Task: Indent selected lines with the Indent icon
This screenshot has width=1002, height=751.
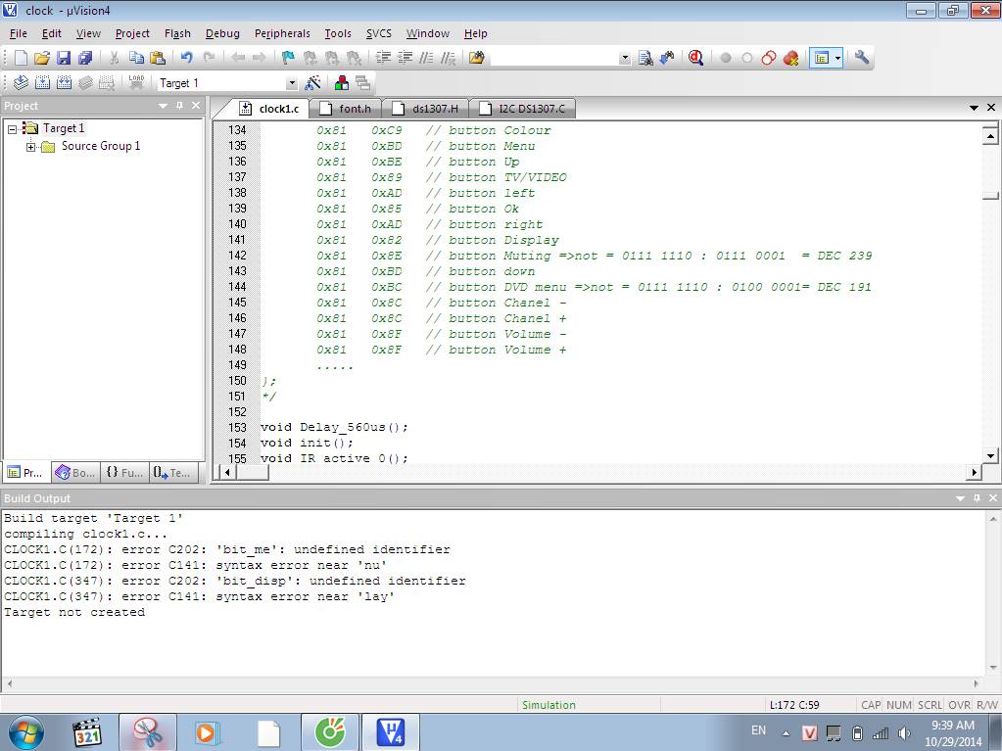Action: point(383,58)
